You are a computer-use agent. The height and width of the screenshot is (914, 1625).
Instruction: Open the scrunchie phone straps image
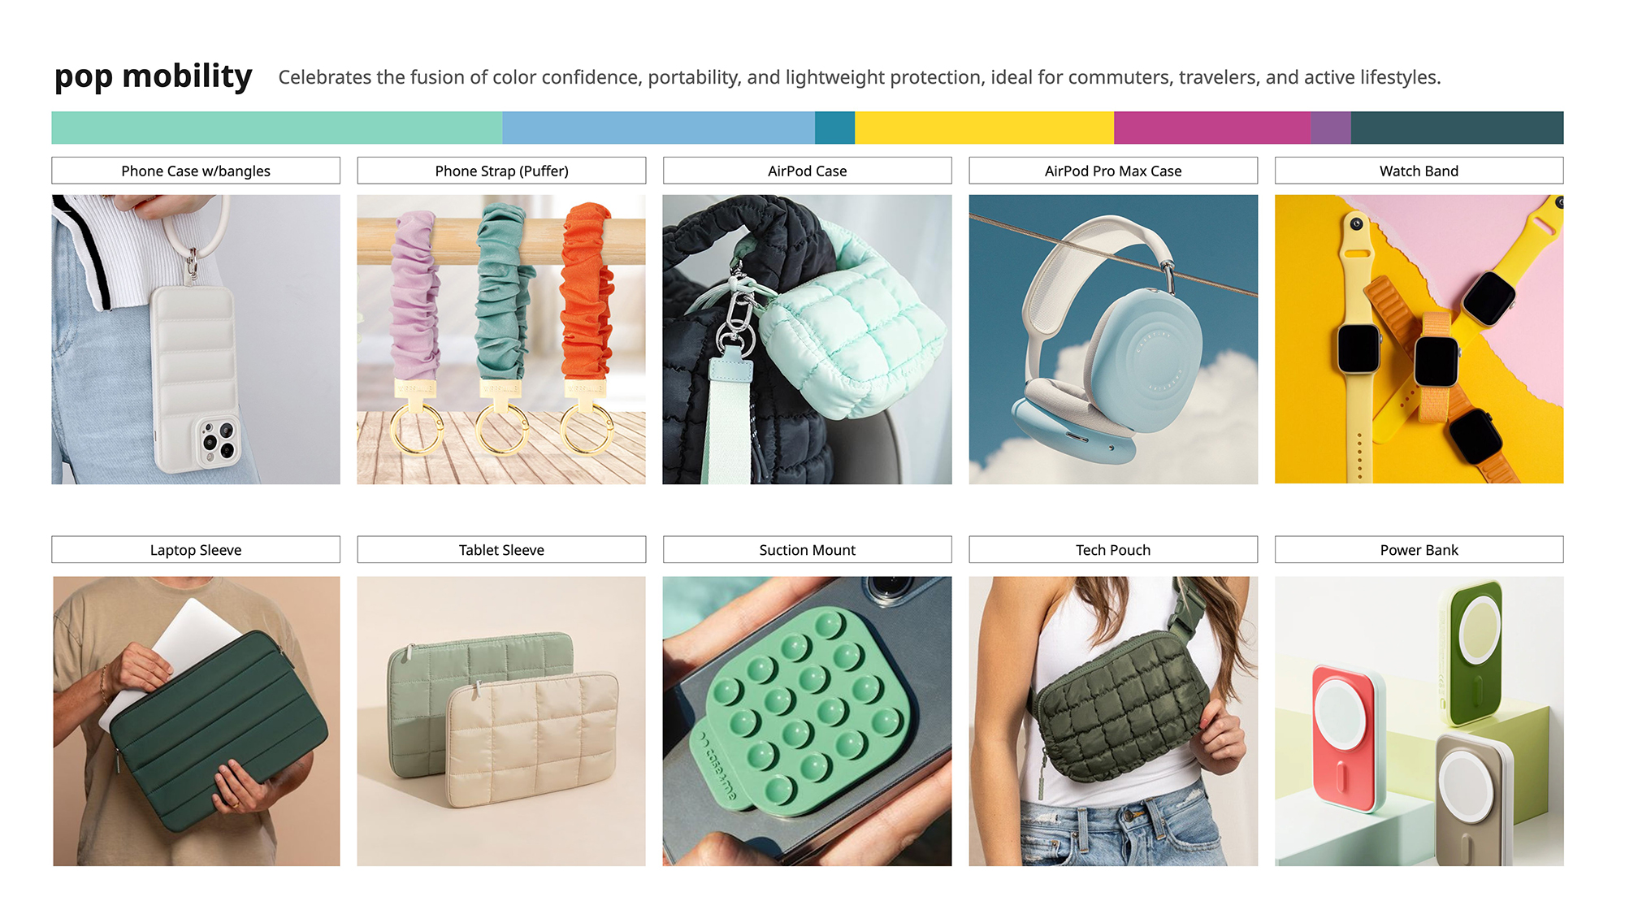[x=501, y=340]
